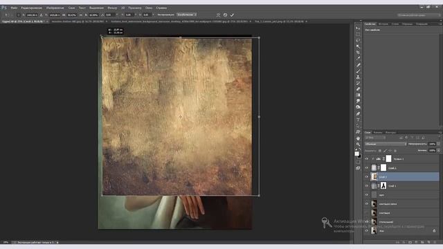Open the layer fill dropdown
The width and height of the screenshot is (443, 249).
[438, 151]
